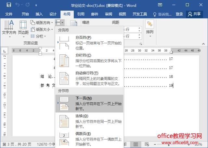The image size is (208, 148).
Task: Click the 偶数页 even page icon
Action: click(64, 139)
